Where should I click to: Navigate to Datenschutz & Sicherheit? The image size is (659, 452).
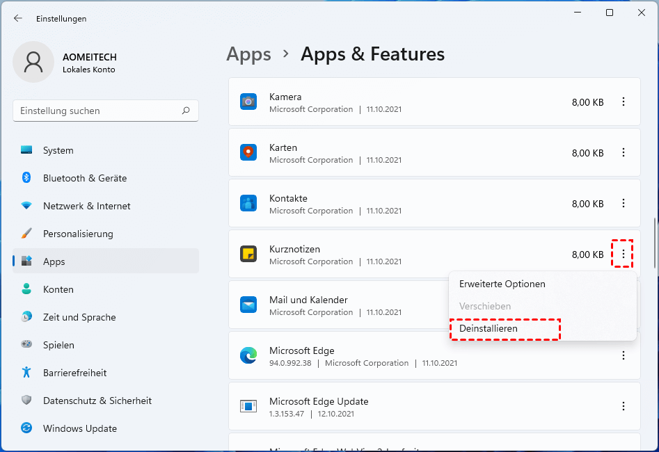97,401
